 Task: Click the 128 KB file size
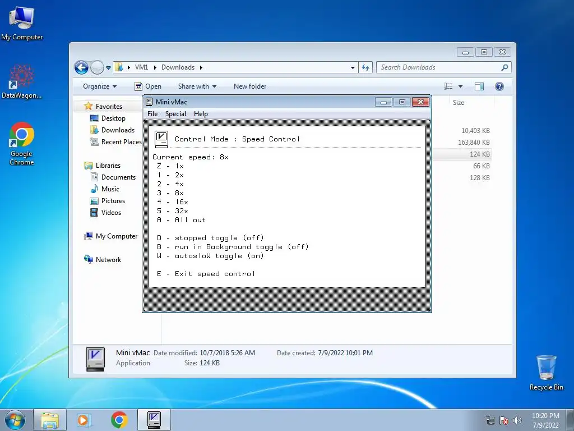tap(480, 178)
